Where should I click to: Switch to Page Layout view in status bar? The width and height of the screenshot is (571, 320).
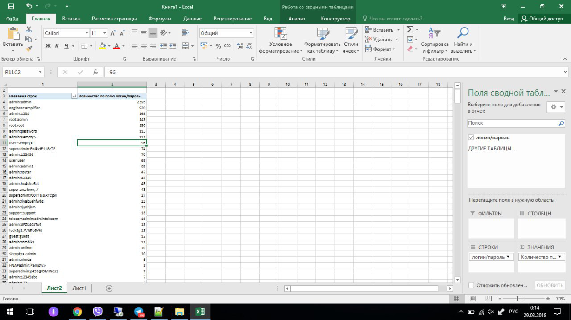(473, 299)
